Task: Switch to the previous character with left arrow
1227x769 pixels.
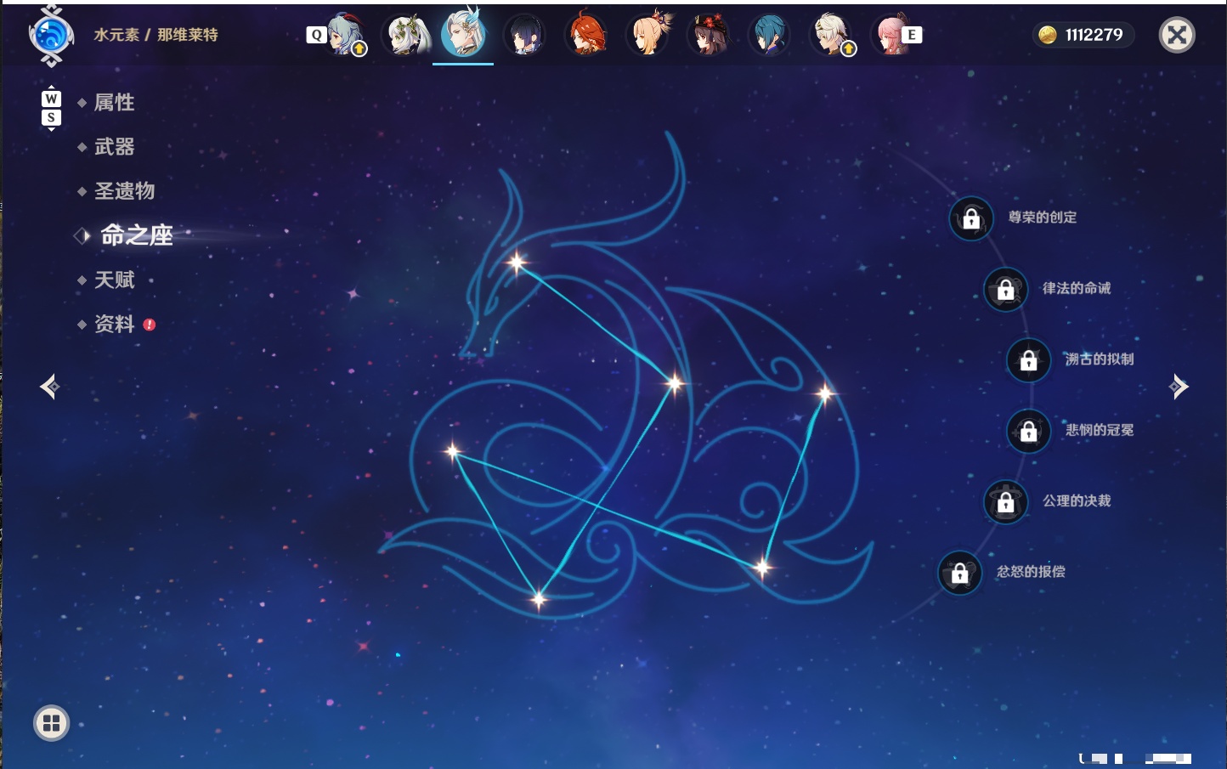Action: pyautogui.click(x=50, y=387)
